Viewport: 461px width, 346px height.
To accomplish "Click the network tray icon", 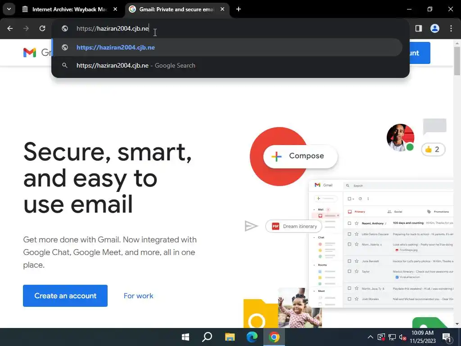I will [392, 337].
